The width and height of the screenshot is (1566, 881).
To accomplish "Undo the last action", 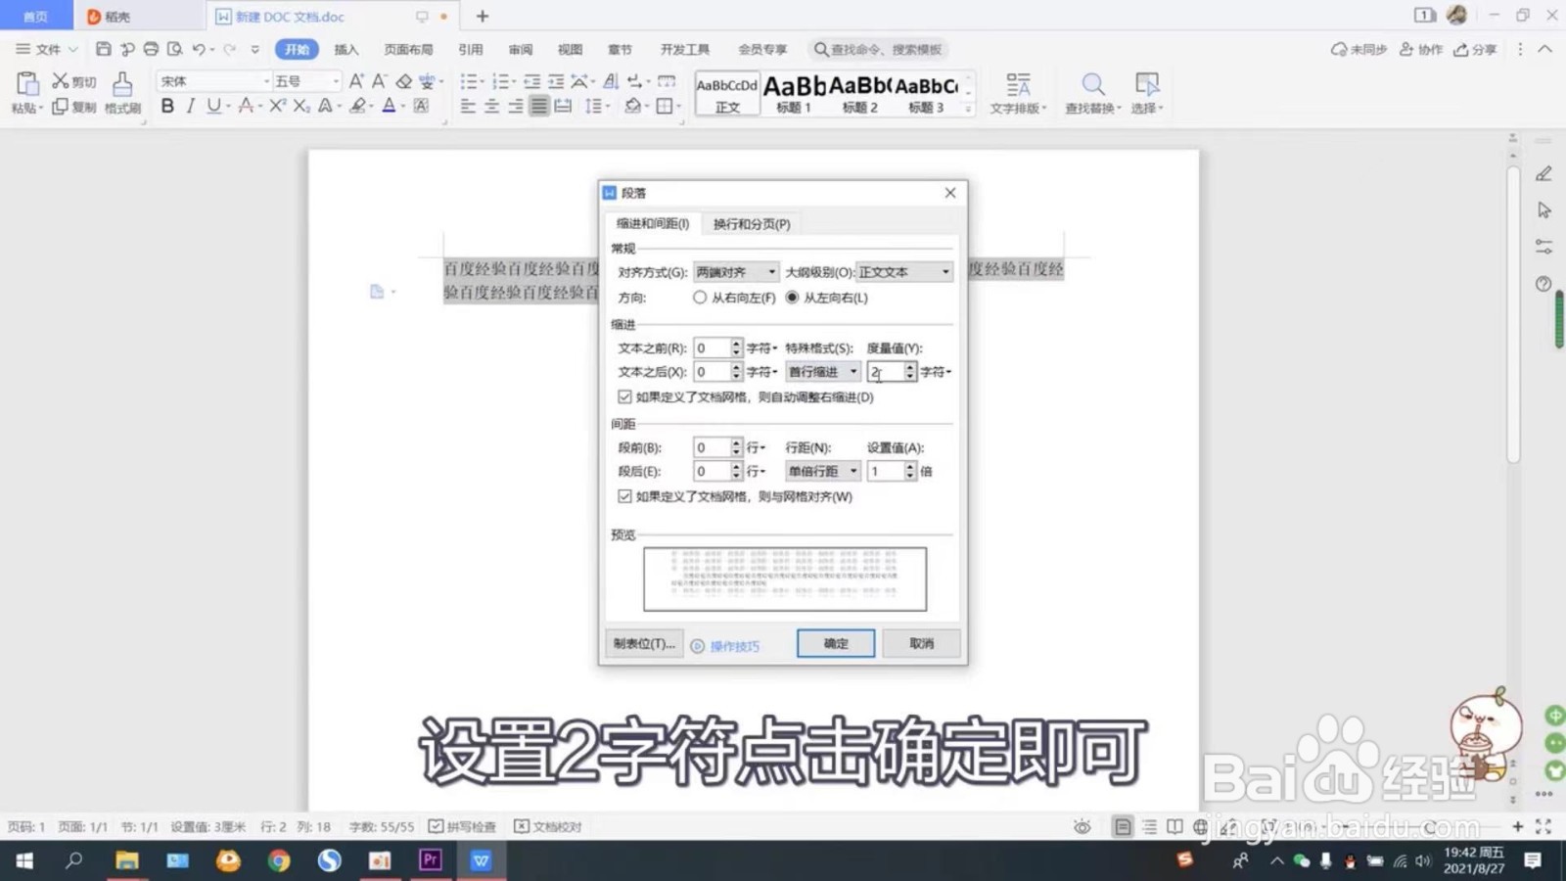I will tap(199, 49).
